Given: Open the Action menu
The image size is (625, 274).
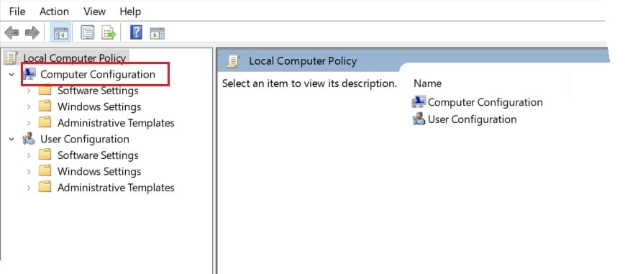Looking at the screenshot, I should click(54, 12).
